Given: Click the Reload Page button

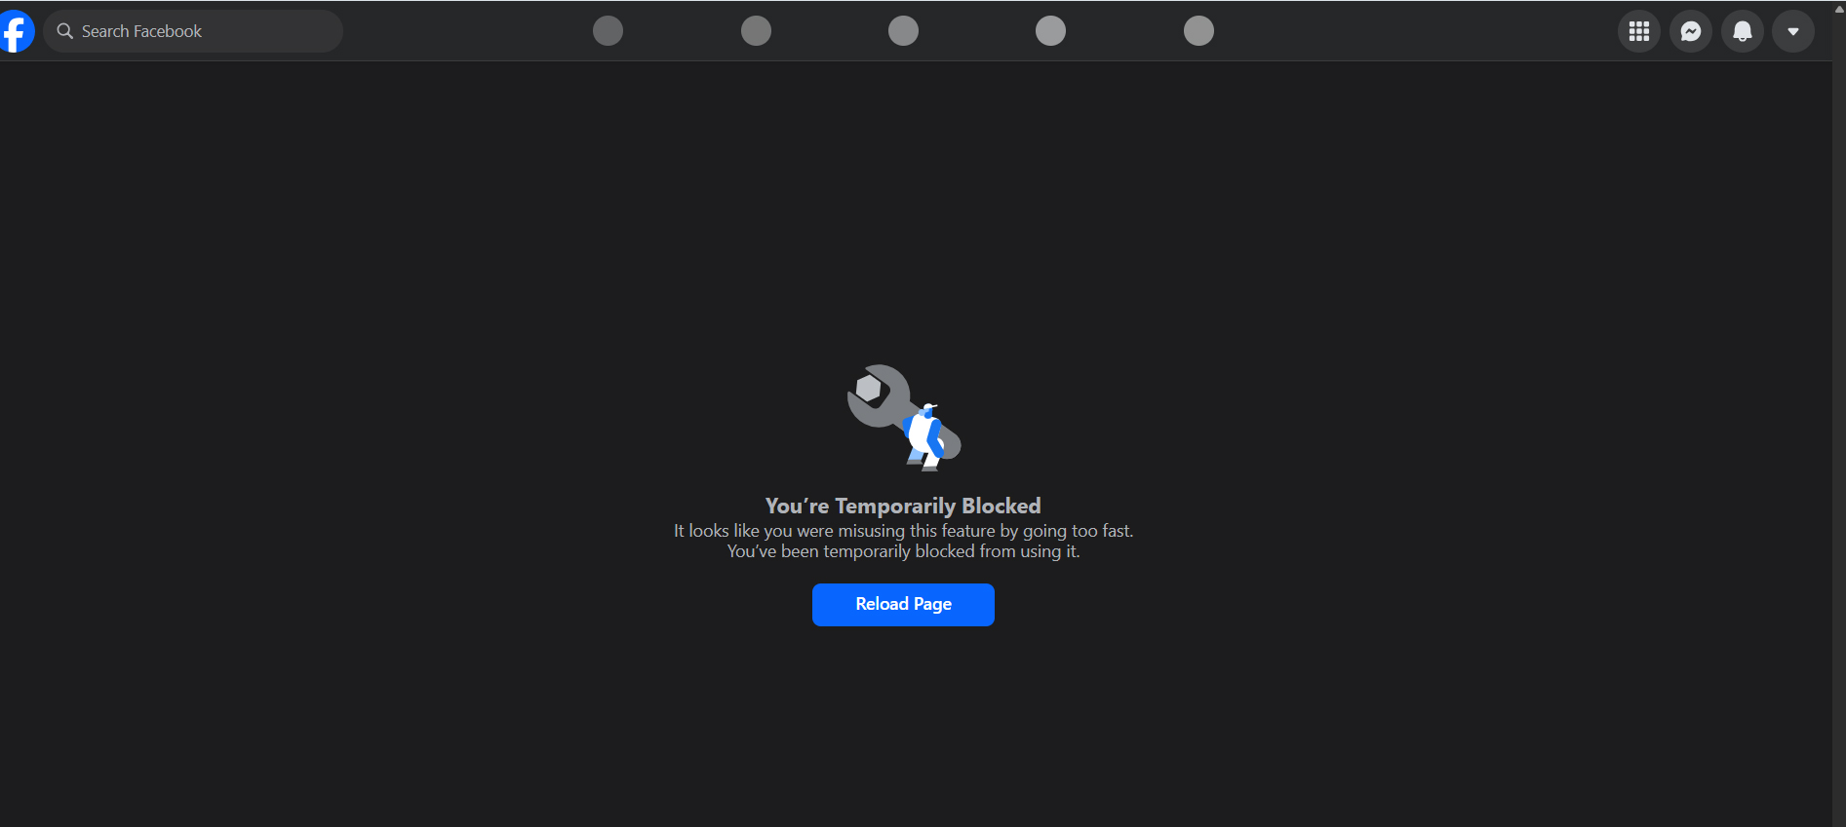Looking at the screenshot, I should point(903,605).
